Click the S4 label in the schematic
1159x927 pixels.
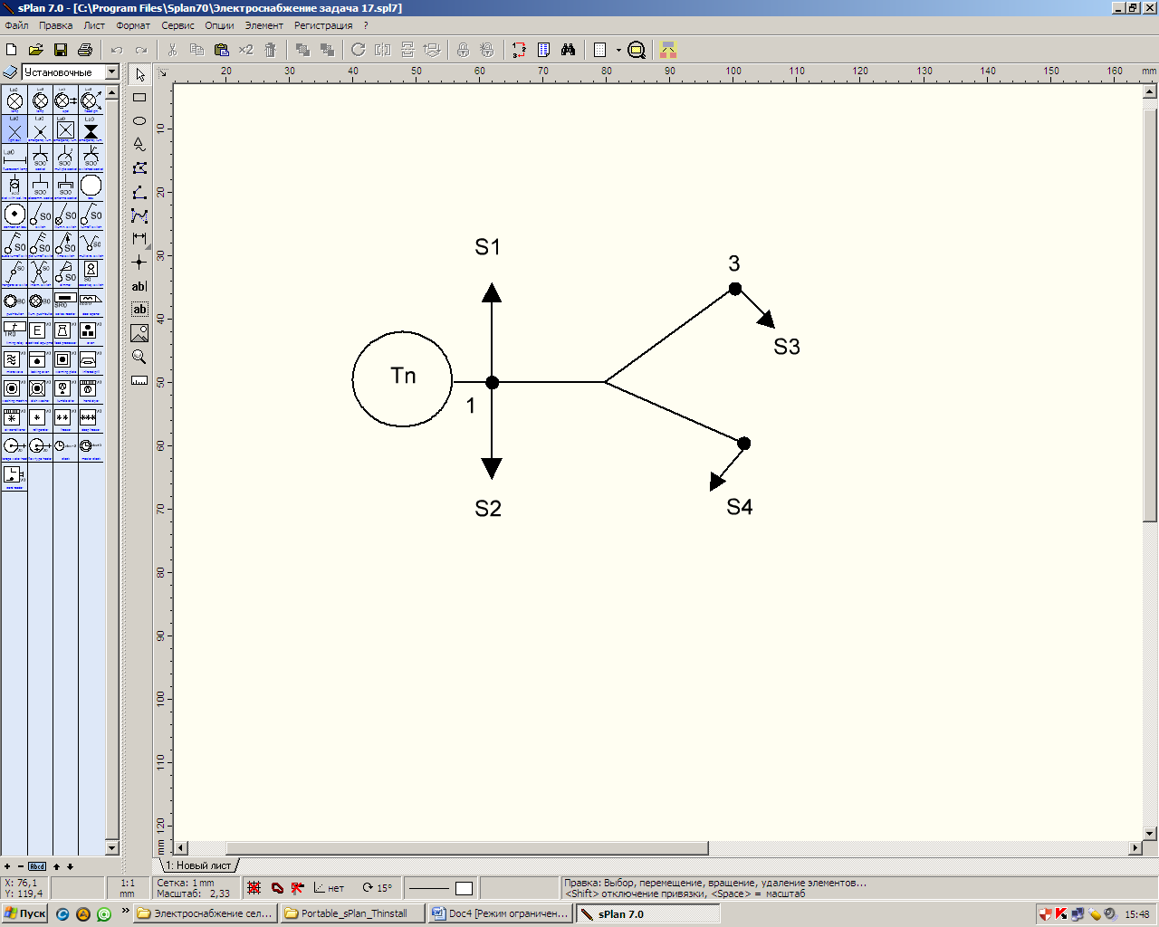click(x=740, y=507)
